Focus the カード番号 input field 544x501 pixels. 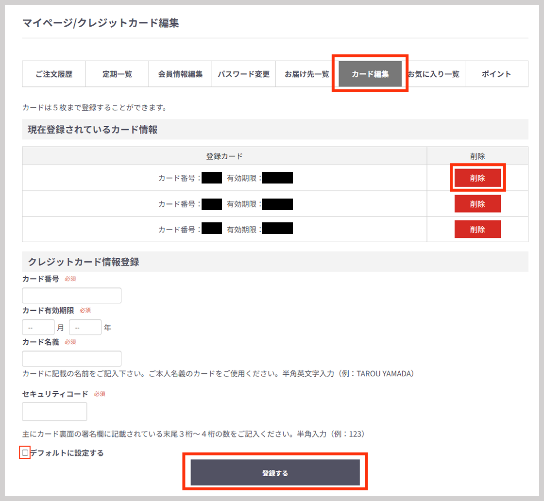click(72, 296)
